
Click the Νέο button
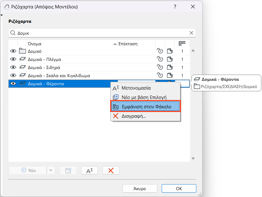pyautogui.click(x=28, y=170)
